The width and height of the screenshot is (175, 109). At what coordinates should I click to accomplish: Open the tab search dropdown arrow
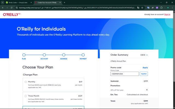pos(2,2)
